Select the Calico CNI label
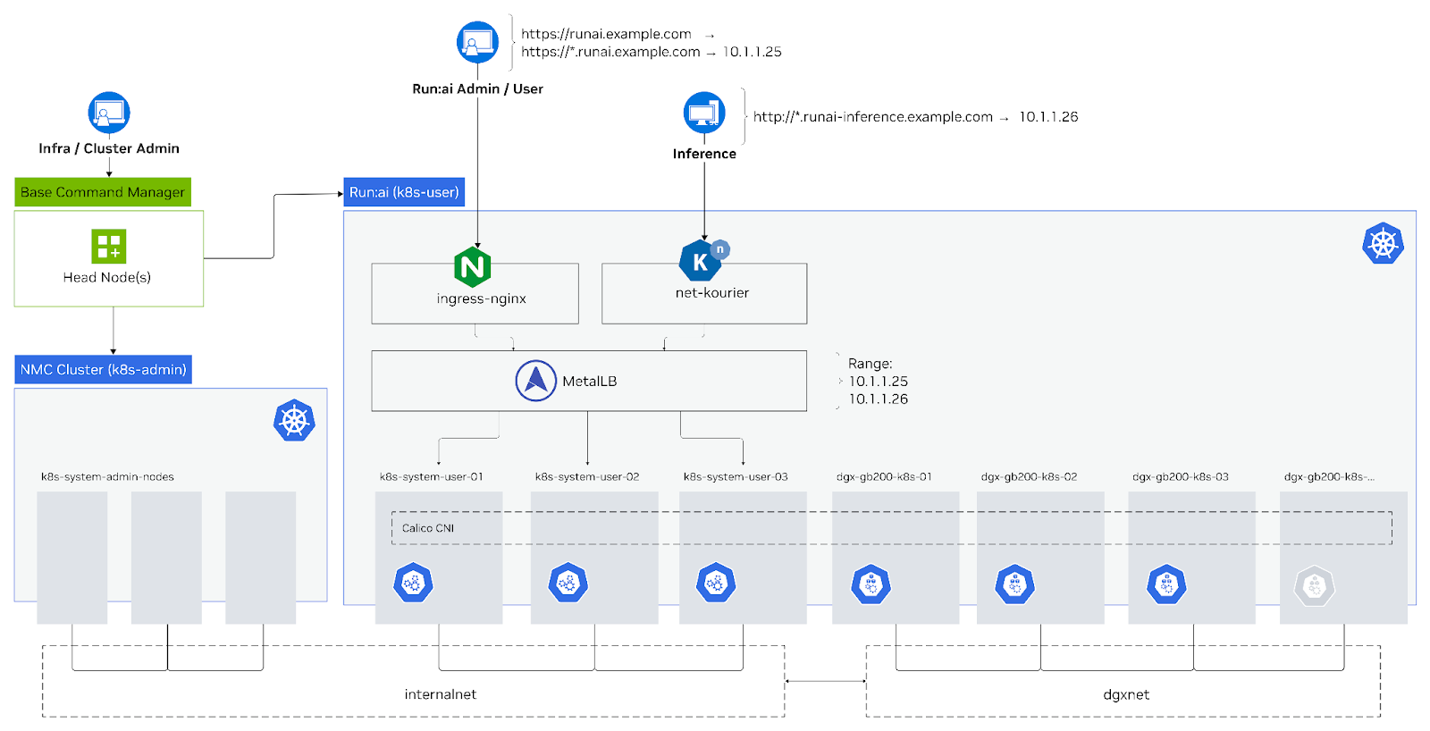The image size is (1430, 731). 428,528
